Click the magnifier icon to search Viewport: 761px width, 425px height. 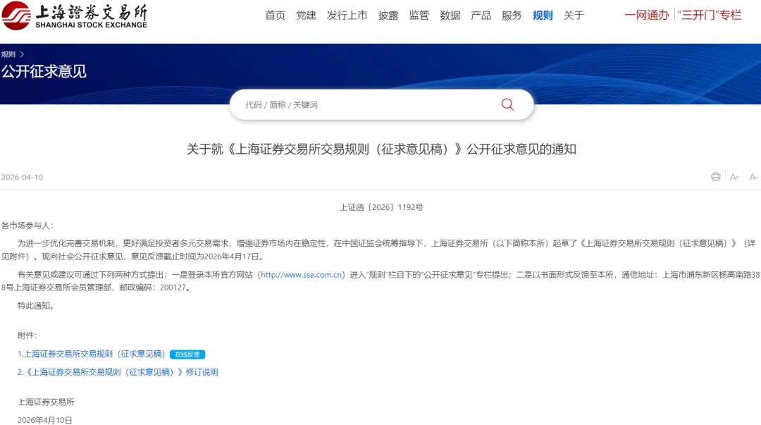point(507,104)
